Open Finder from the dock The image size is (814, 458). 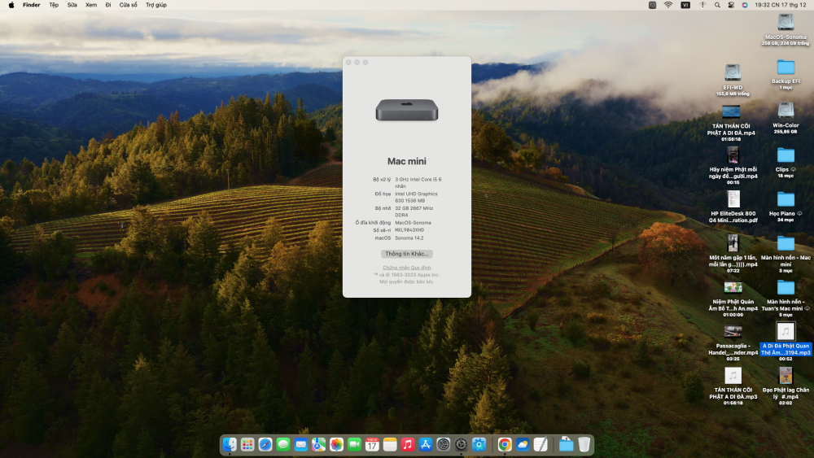[x=230, y=444]
